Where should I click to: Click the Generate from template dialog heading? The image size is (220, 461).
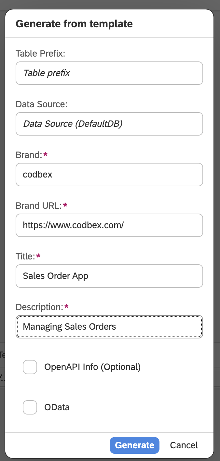coord(74,24)
